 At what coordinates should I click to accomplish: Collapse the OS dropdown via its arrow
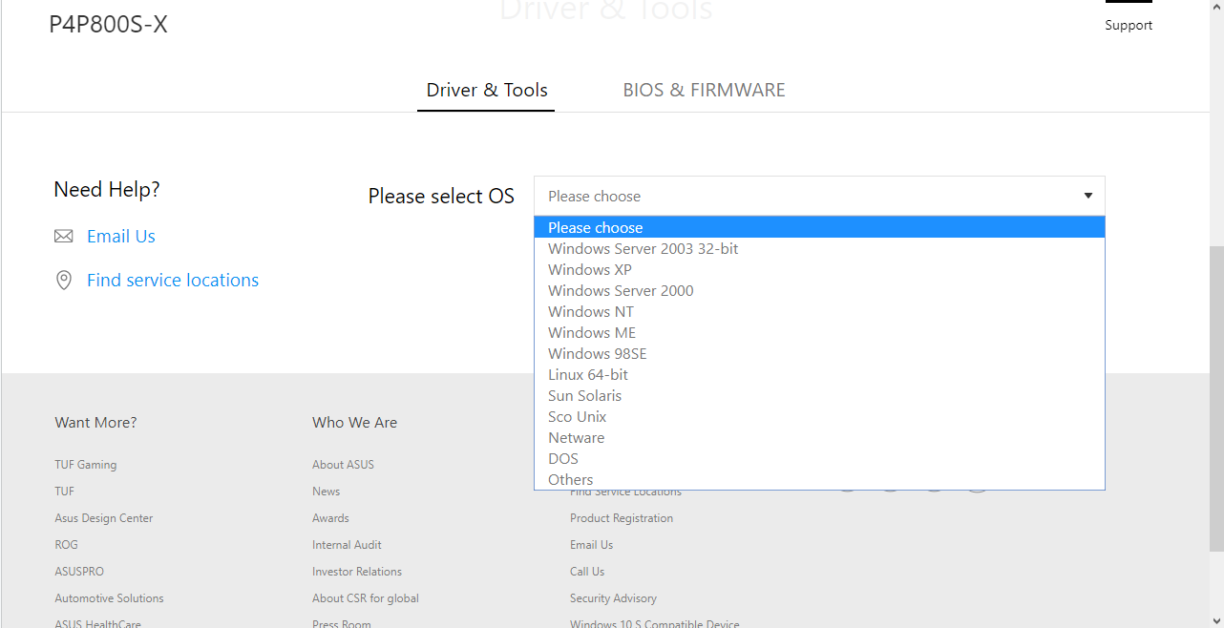tap(1087, 196)
